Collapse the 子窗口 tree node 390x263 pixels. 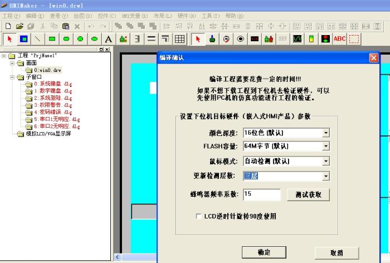coord(12,77)
